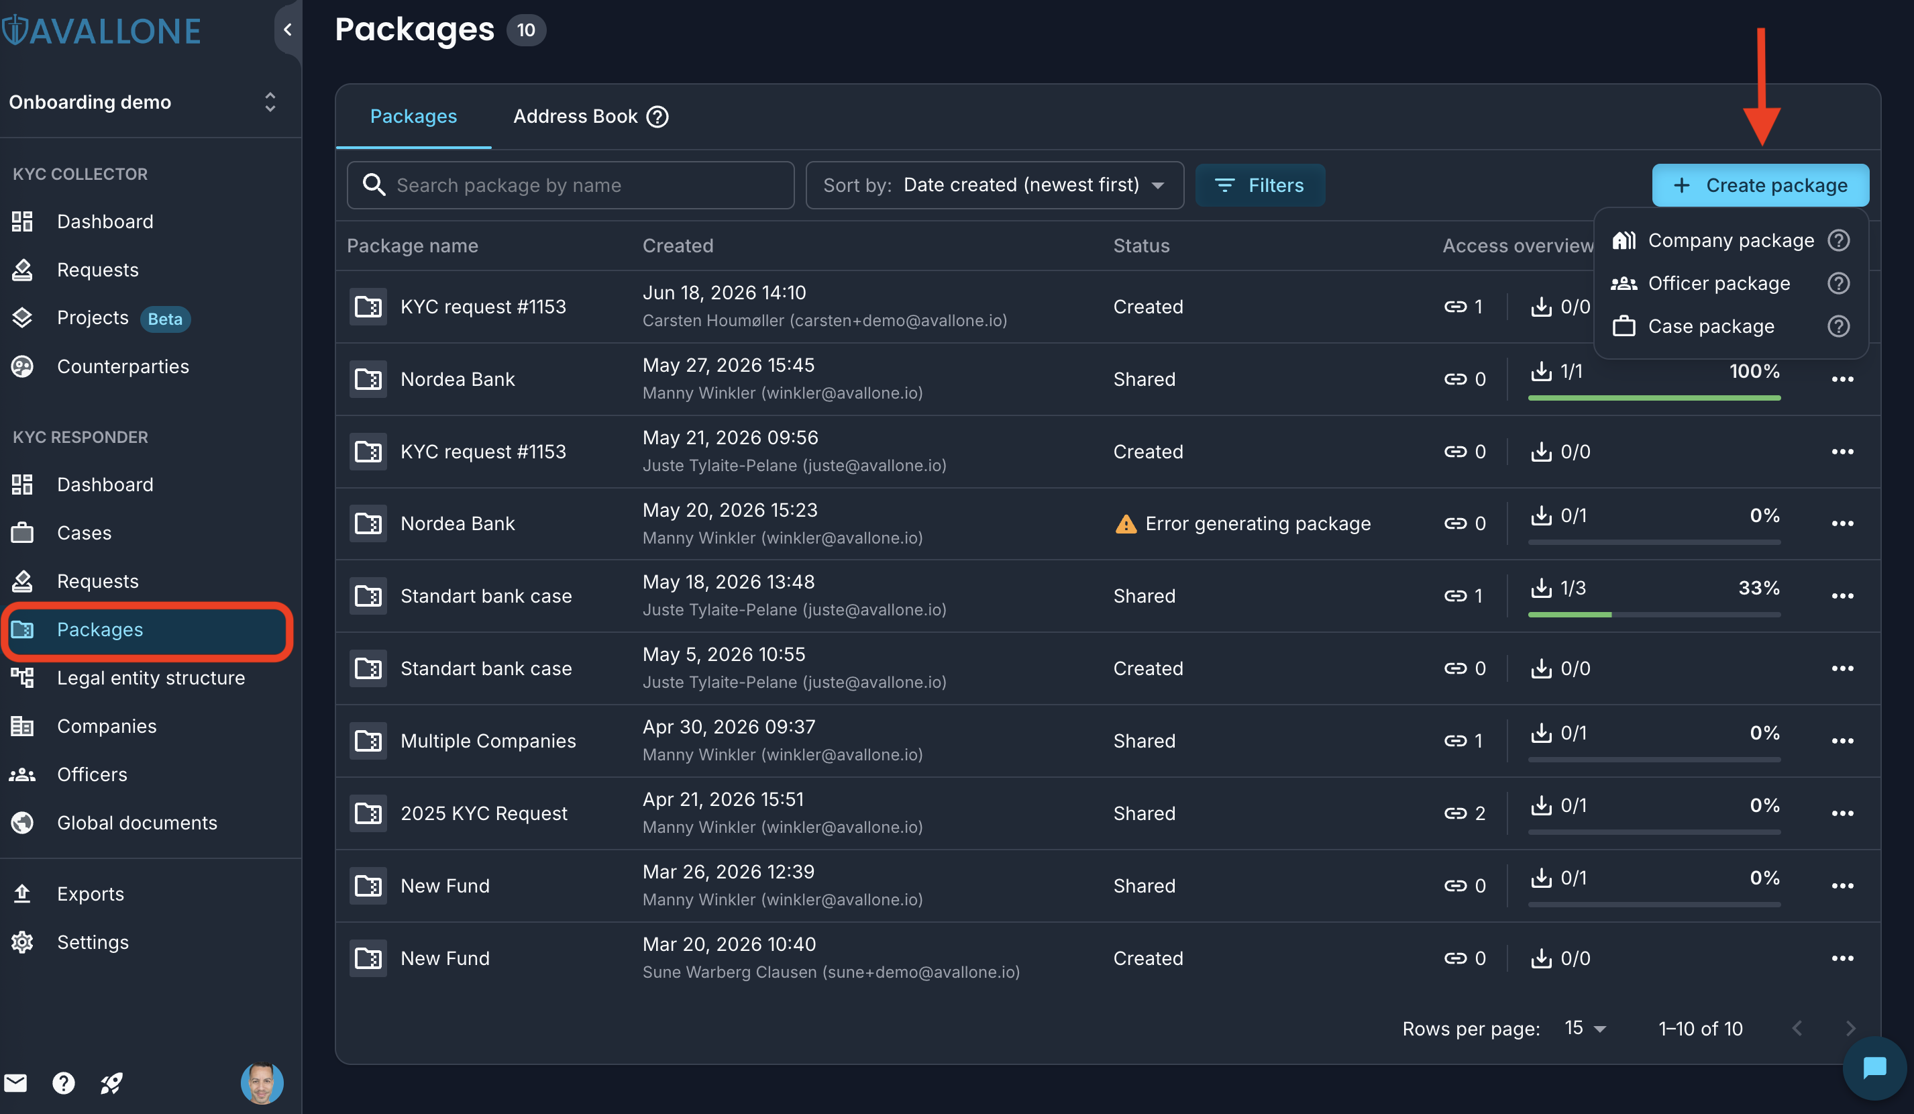Click the Nordea Bank 100% progress bar
This screenshot has width=1914, height=1114.
click(1654, 397)
